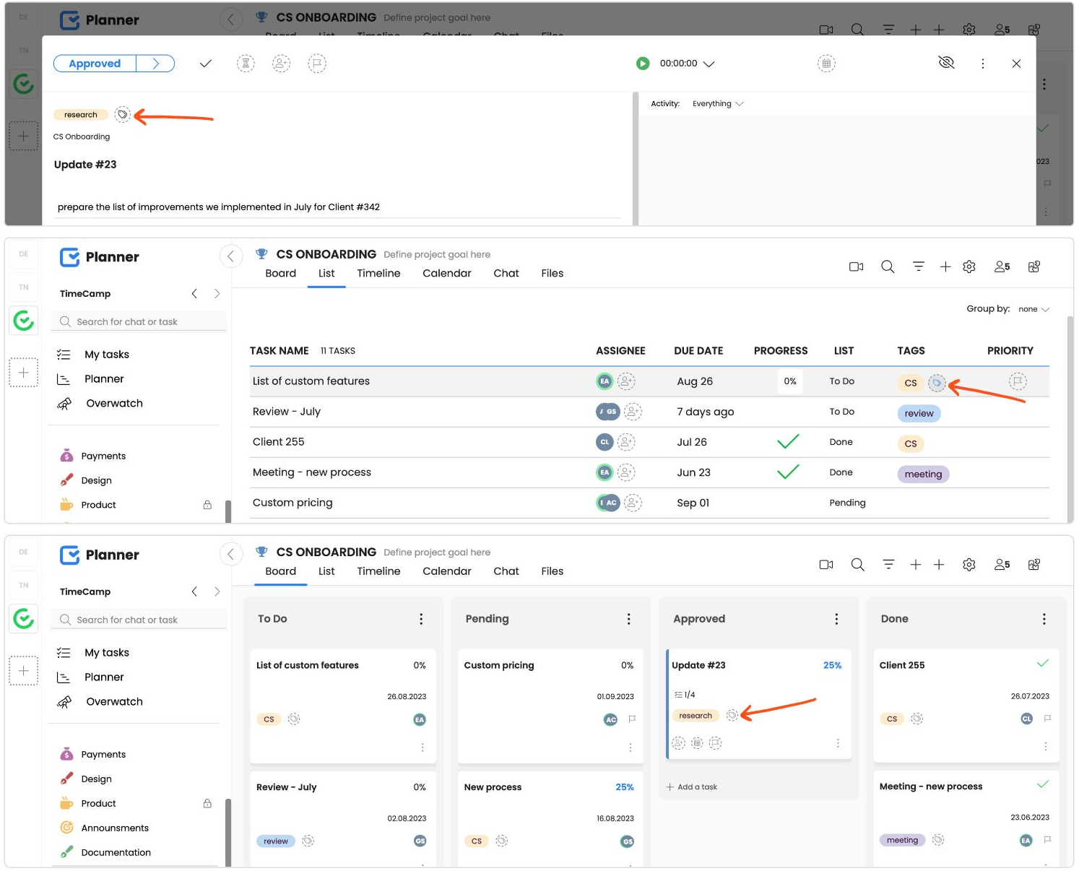
Task: Toggle done checkmark on Client 255 list row
Action: click(x=788, y=441)
